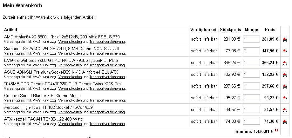The width and height of the screenshot is (292, 138).
Task: Remove Samsung SP2504C from the cart
Action: pyautogui.click(x=285, y=51)
